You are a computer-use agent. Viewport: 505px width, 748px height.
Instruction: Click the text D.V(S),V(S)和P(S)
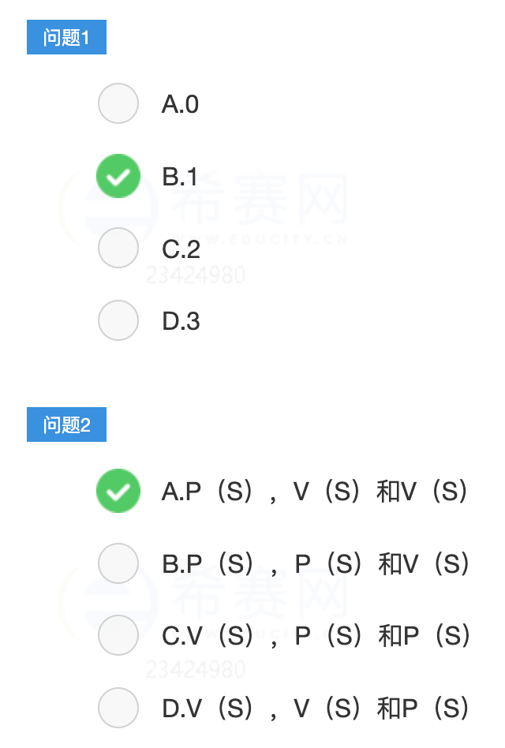point(315,709)
